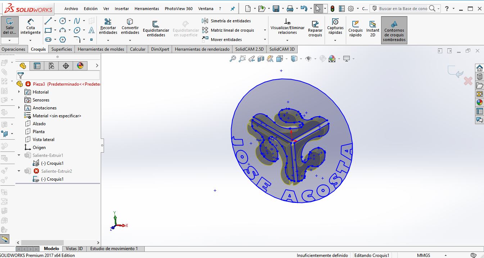This screenshot has width=484, height=258.
Task: Open DisplayManager color ball tab
Action: click(80, 65)
